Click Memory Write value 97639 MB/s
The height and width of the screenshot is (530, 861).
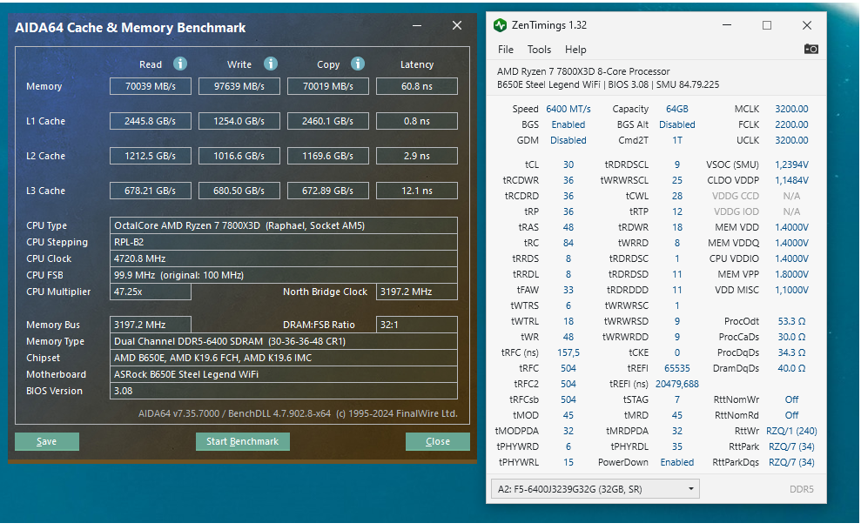pos(239,86)
